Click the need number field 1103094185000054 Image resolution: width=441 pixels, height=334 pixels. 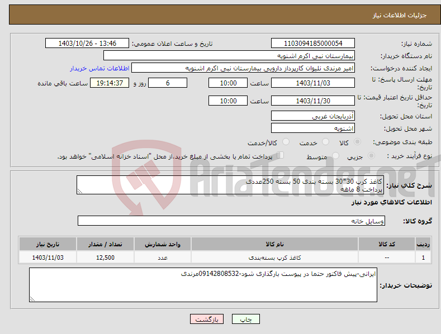pos(313,44)
